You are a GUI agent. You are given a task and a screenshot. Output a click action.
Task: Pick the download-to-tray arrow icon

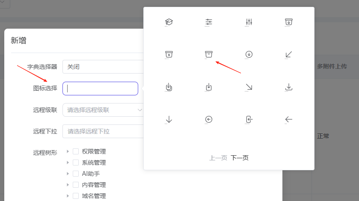(x=289, y=87)
